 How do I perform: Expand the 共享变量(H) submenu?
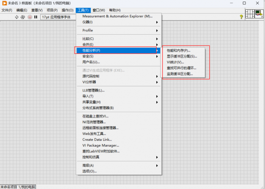[x=118, y=102]
